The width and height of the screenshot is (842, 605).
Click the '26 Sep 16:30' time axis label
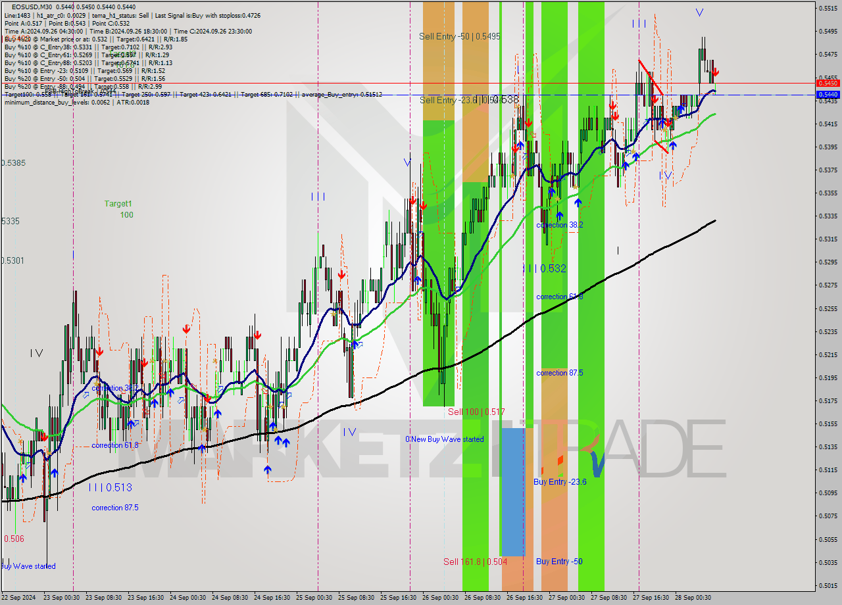526,598
